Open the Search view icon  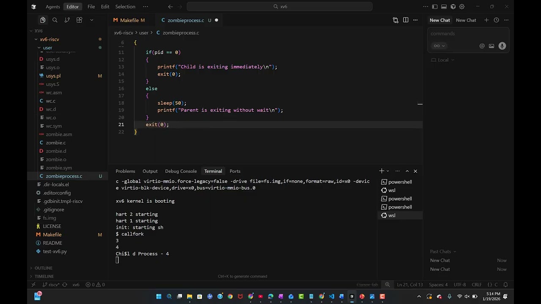(55, 20)
